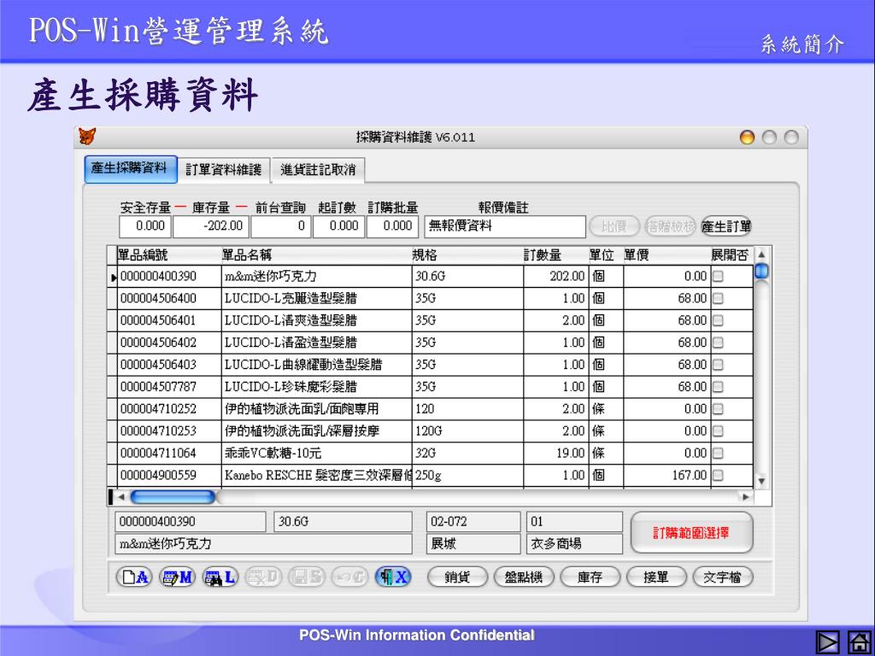Tick 展開否 checkbox for LUCIDO-L清爽造型髮腊
The width and height of the screenshot is (875, 656).
(x=718, y=320)
